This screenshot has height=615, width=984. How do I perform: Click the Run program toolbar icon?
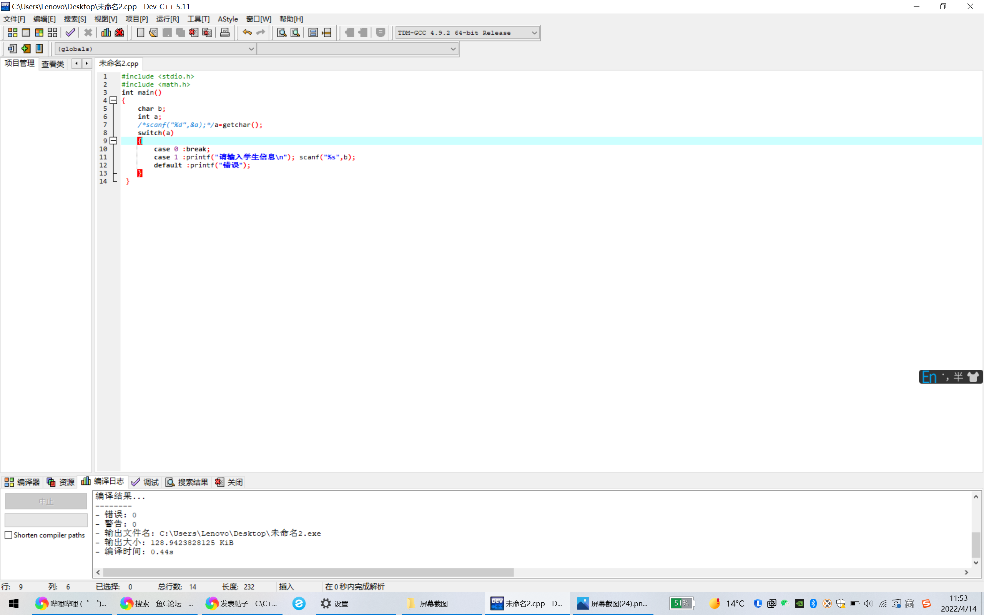(26, 33)
